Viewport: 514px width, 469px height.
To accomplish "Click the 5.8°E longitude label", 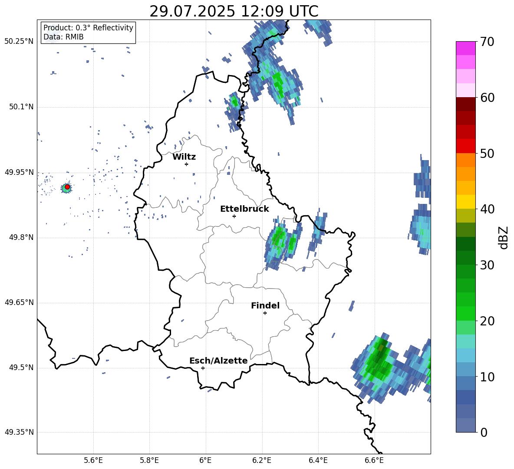I will tap(149, 460).
